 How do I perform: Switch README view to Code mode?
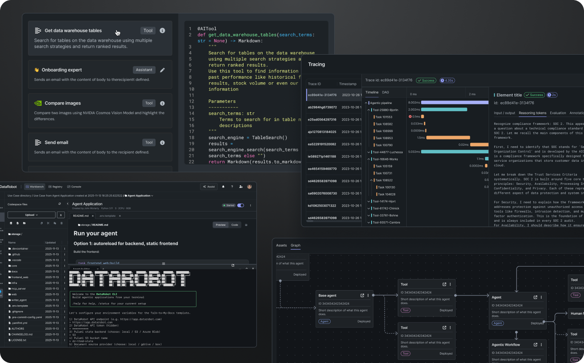point(235,225)
